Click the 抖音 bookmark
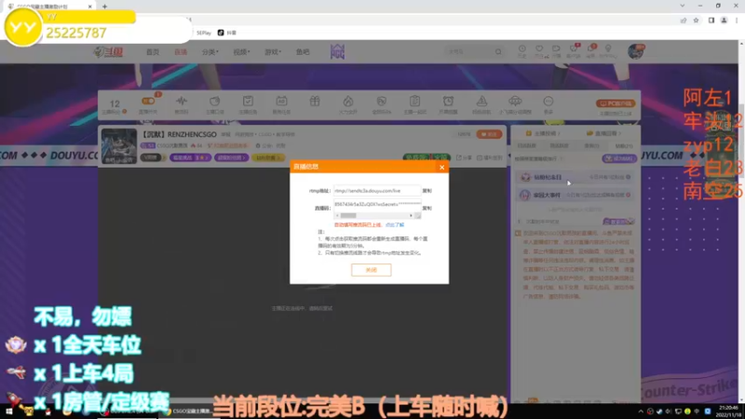The width and height of the screenshot is (745, 419). (227, 33)
